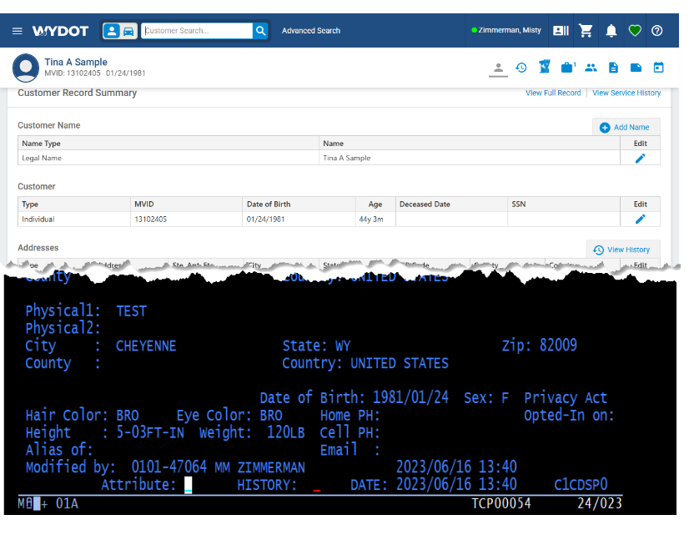Open the ID card scanner icon
The height and width of the screenshot is (535, 689).
561,30
